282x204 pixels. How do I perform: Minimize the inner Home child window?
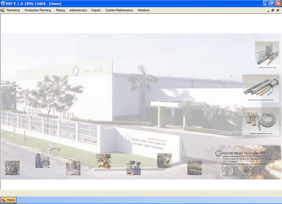(x=267, y=10)
